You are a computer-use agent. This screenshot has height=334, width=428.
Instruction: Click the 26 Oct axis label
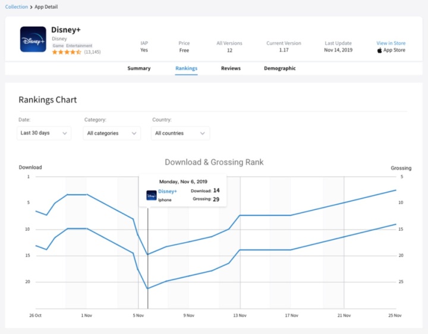pos(36,316)
